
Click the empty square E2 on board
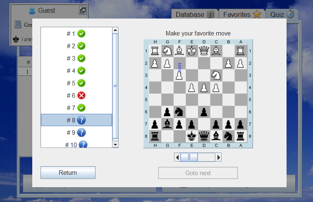click(191, 63)
